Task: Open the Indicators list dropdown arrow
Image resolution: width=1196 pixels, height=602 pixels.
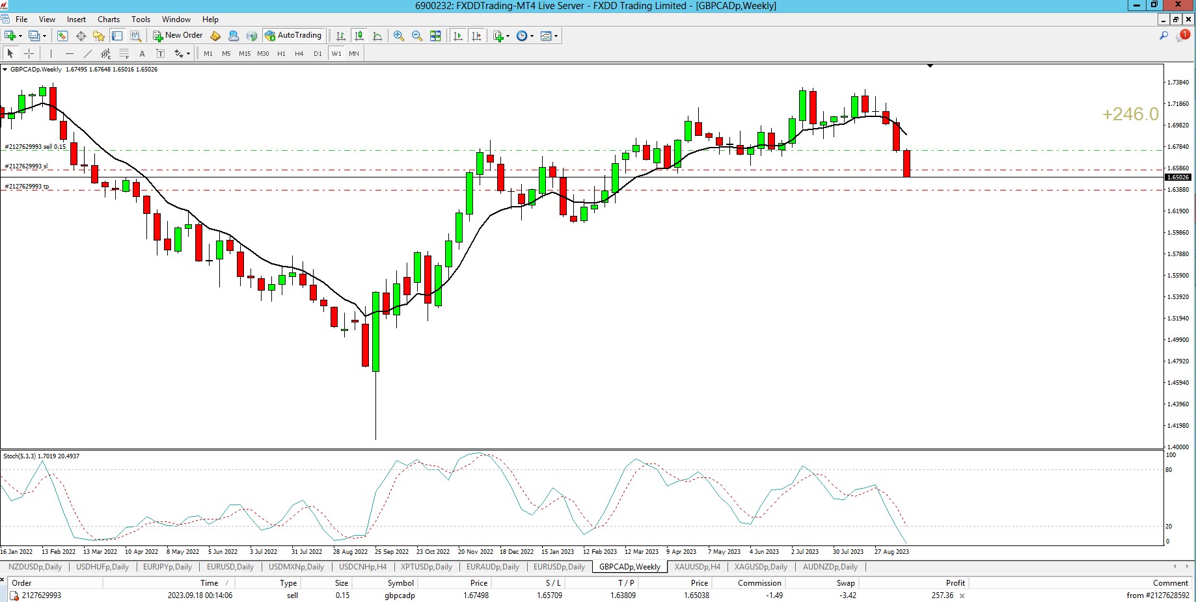Action: tap(508, 36)
